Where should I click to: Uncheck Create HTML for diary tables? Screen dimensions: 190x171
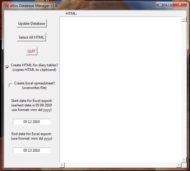(7, 67)
